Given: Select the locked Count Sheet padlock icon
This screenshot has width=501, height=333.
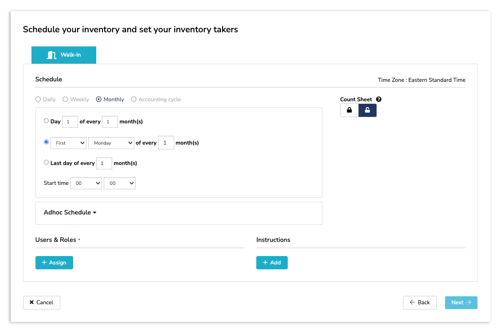Looking at the screenshot, I should [x=349, y=110].
